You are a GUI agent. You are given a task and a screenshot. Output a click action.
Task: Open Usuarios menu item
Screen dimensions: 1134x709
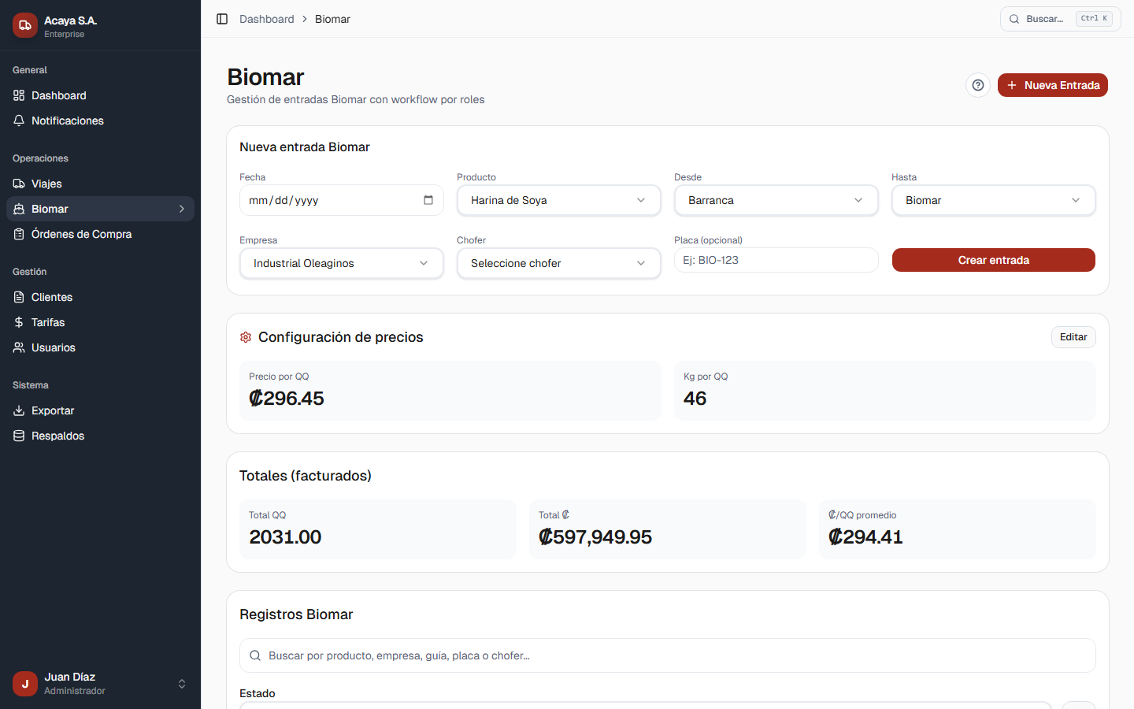click(100, 347)
